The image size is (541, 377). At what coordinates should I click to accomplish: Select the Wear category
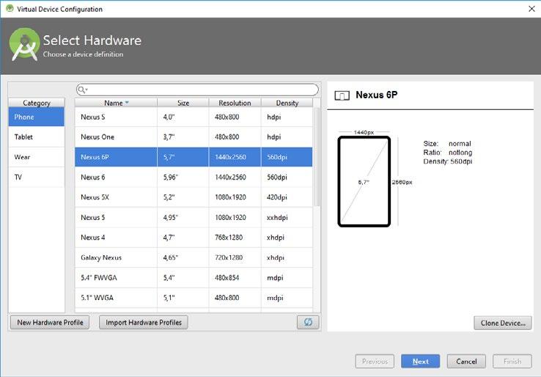click(37, 157)
